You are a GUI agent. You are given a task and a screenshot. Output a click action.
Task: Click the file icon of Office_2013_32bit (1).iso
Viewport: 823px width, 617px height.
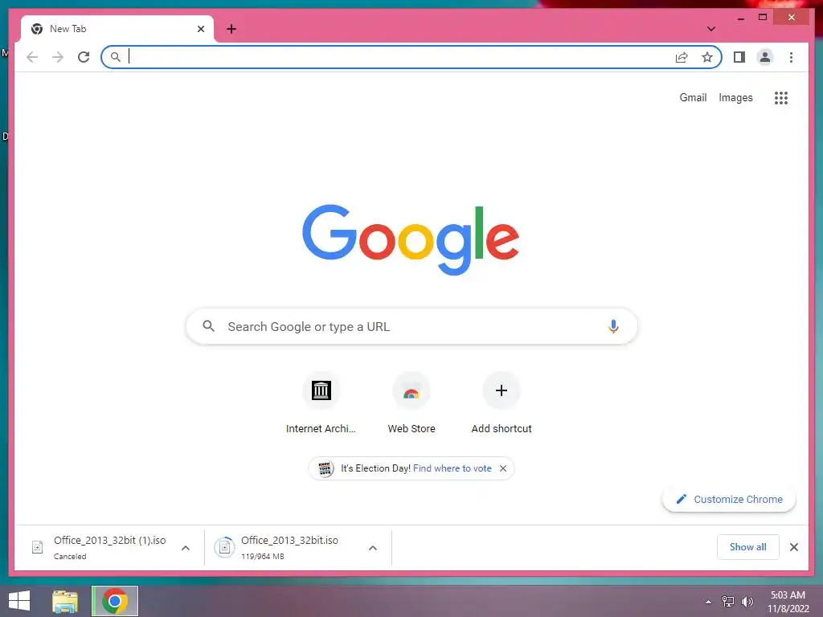coord(37,547)
